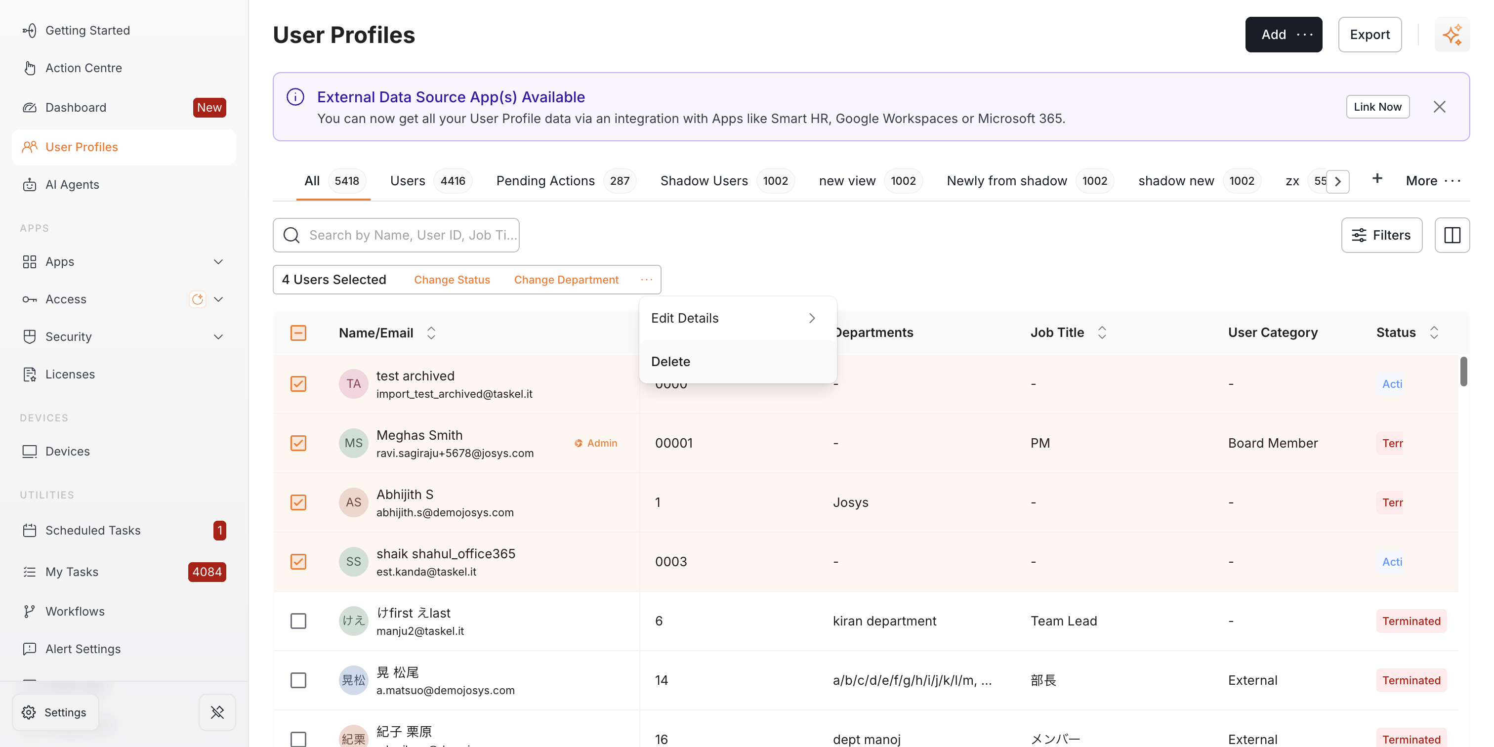Uncheck shaik shahul_office365 row checkbox
This screenshot has height=747, width=1494.
tap(298, 561)
